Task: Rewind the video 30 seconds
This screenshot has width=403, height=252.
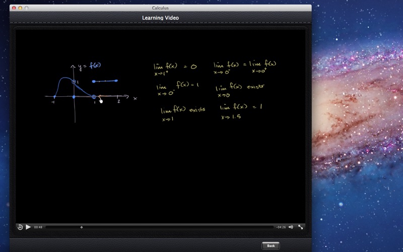Action: (20, 227)
